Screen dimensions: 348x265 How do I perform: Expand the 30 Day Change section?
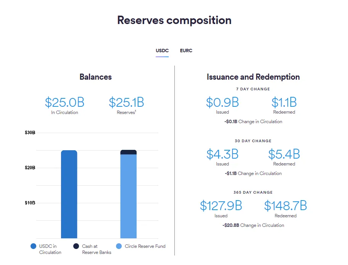click(253, 141)
